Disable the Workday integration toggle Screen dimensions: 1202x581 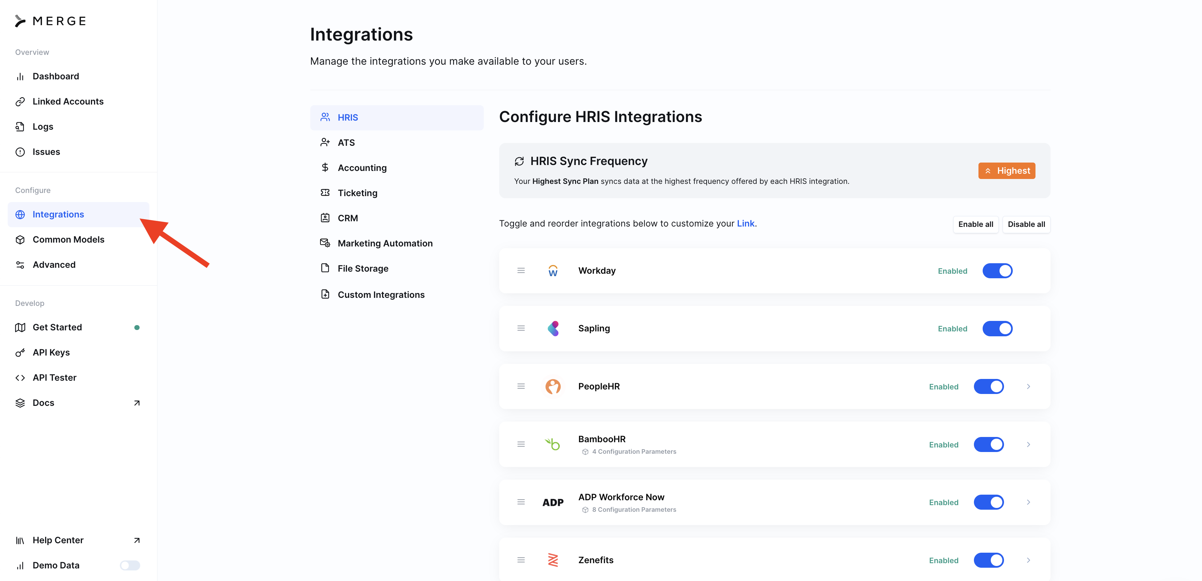pos(997,271)
